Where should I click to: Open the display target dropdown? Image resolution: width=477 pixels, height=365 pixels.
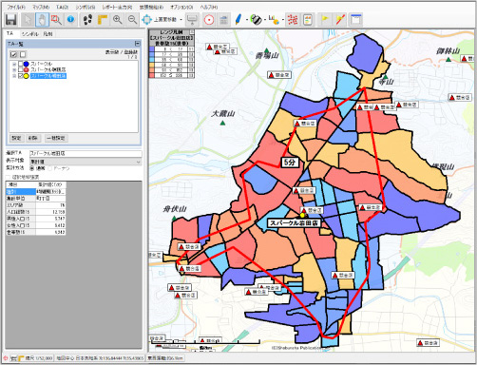86,162
